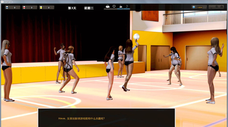Screen dimensions: 228x127
Task: Advance the dialogue text box
Action: 106,118
